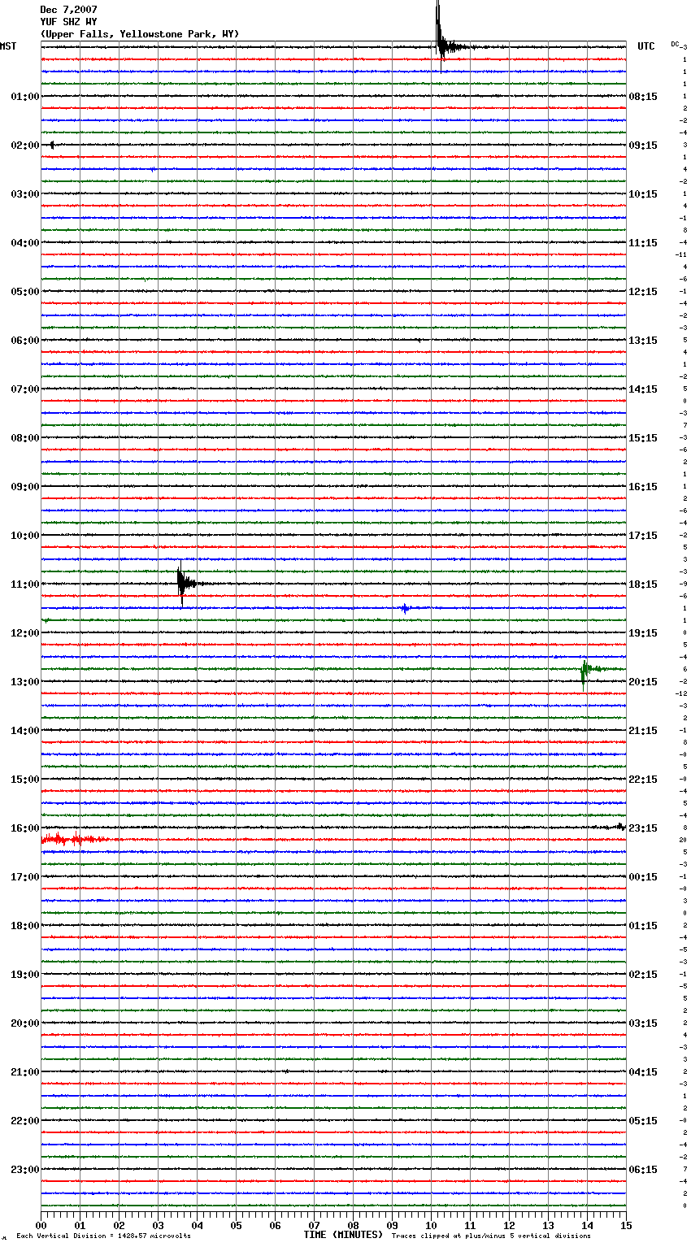Select the 08:00 MST time label
This screenshot has width=691, height=1247.
pos(25,438)
